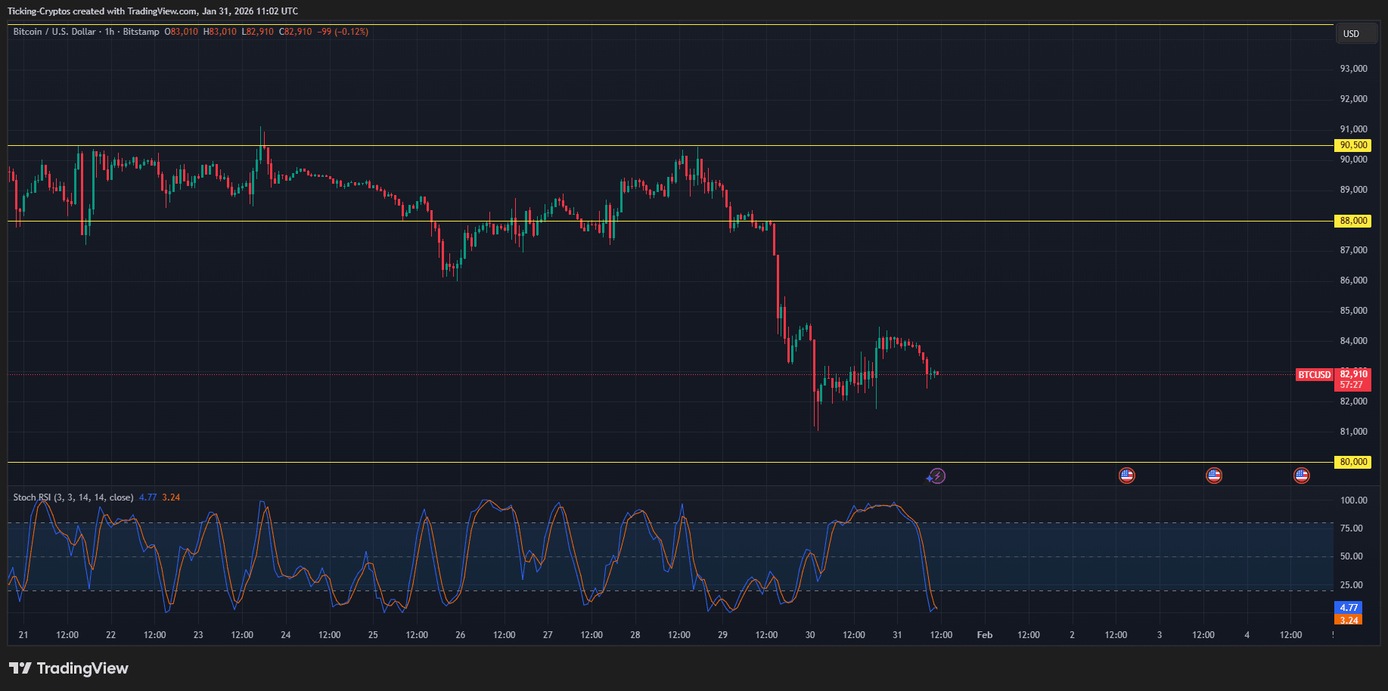Image resolution: width=1388 pixels, height=691 pixels.
Task: Open the purple lightning event marker on the chart
Action: (936, 475)
